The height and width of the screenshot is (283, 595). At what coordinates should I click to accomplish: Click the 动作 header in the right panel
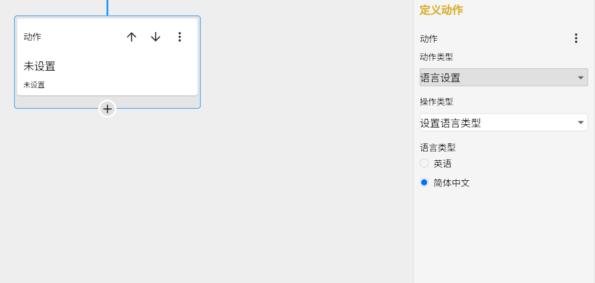click(x=429, y=39)
